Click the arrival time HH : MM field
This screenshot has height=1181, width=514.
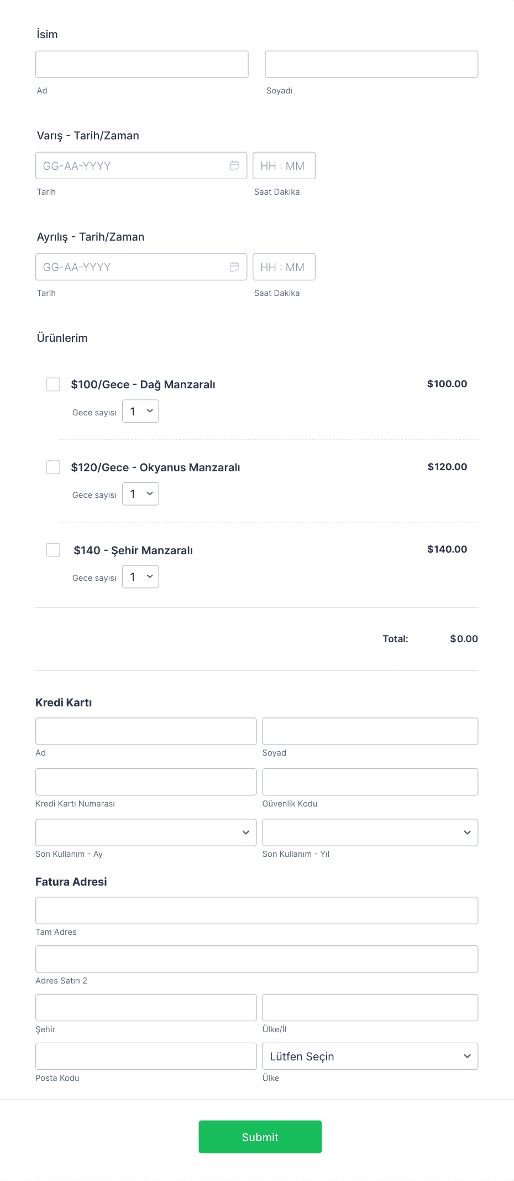(x=284, y=166)
